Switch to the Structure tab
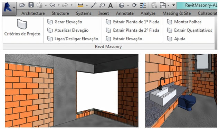Image resolution: width=219 pixels, height=129 pixels. [x=60, y=13]
